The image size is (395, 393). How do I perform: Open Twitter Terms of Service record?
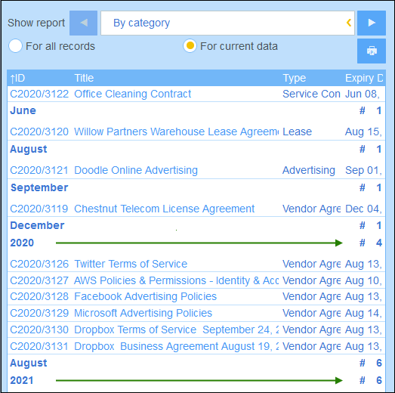[x=131, y=265]
